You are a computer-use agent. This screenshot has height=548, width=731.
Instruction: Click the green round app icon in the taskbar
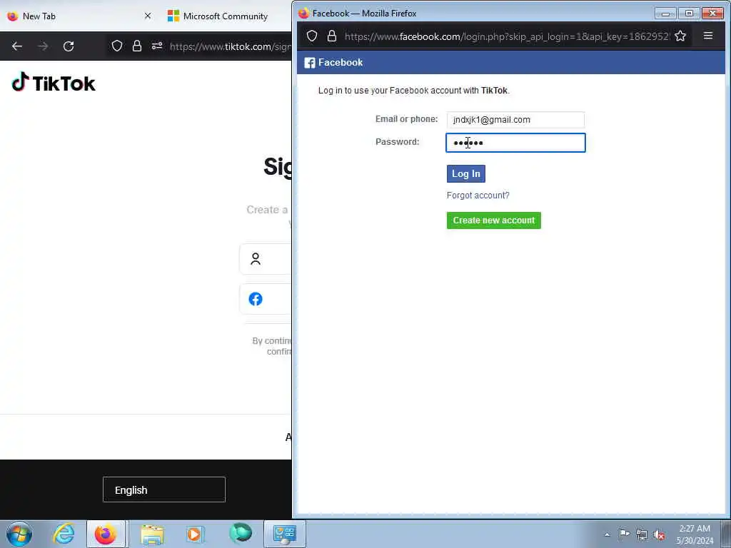(x=241, y=532)
